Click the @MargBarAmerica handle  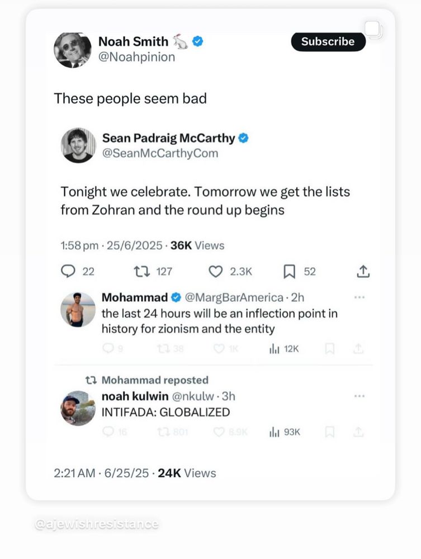tap(233, 298)
